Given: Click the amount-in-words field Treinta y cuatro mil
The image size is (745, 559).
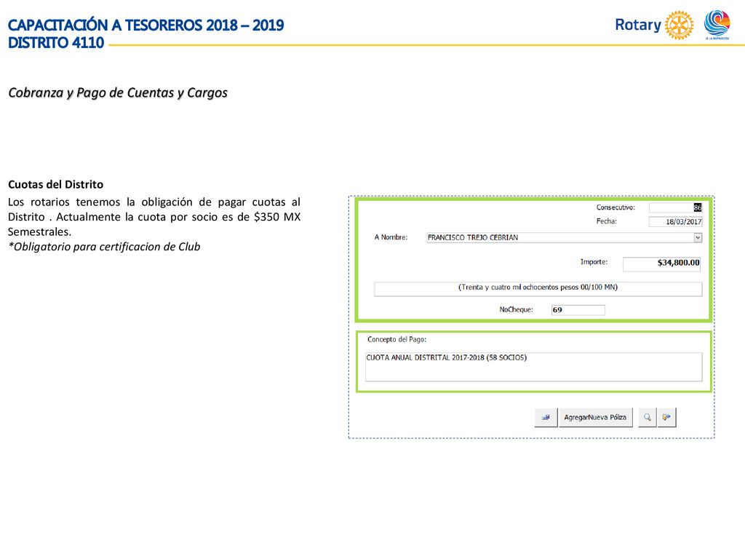Looking at the screenshot, I should pos(538,288).
